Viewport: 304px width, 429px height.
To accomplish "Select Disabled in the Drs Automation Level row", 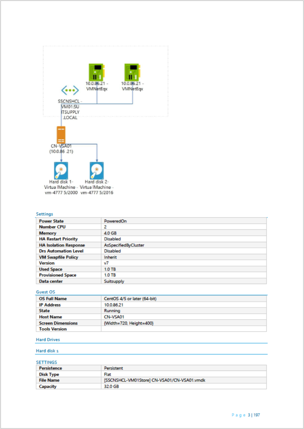I will pyautogui.click(x=112, y=251).
